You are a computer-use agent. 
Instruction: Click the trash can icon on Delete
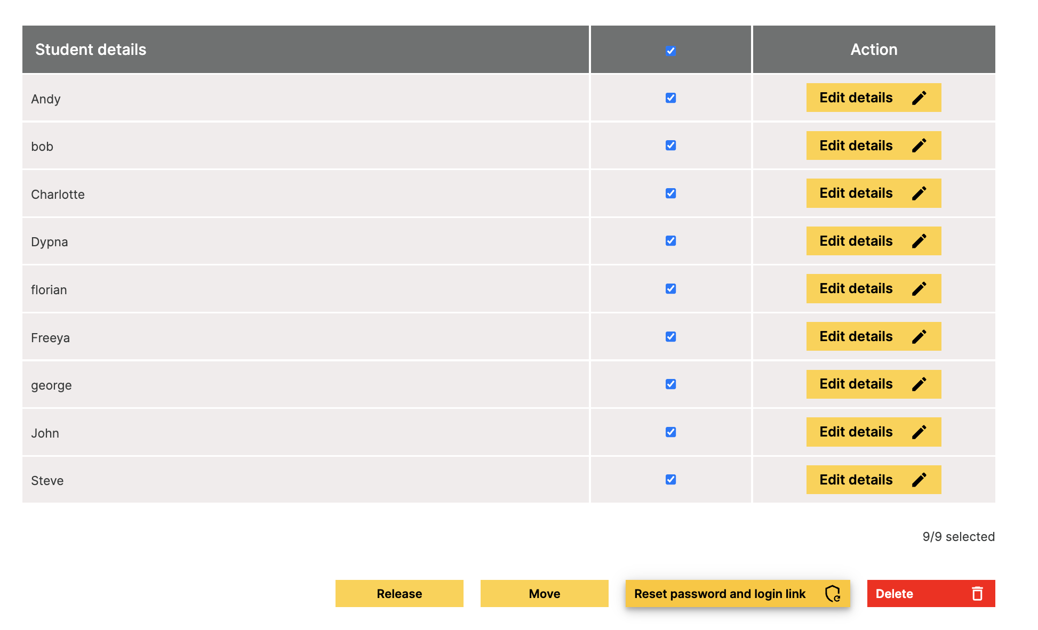(x=977, y=594)
